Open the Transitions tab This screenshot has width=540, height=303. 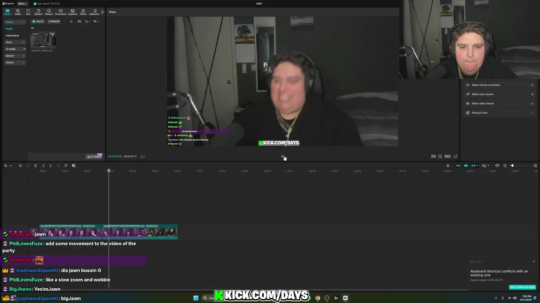pos(60,12)
